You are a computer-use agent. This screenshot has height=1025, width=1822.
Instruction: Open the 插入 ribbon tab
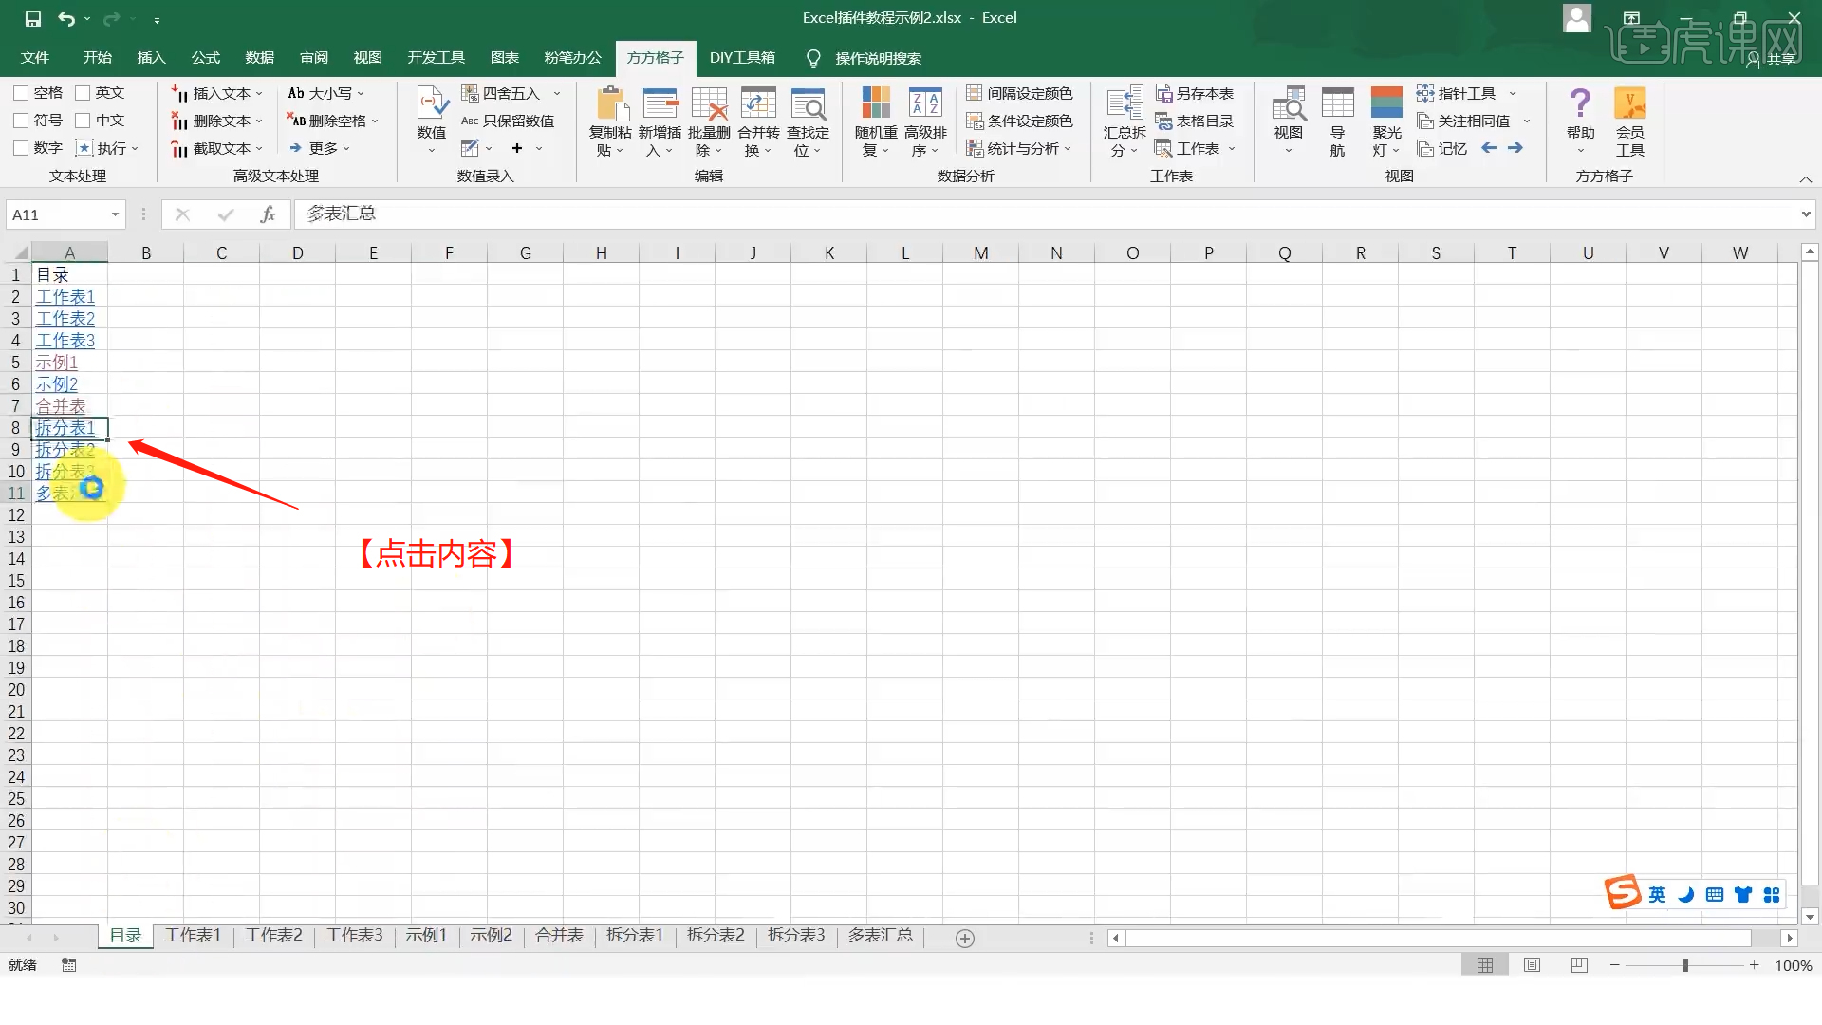coord(151,58)
